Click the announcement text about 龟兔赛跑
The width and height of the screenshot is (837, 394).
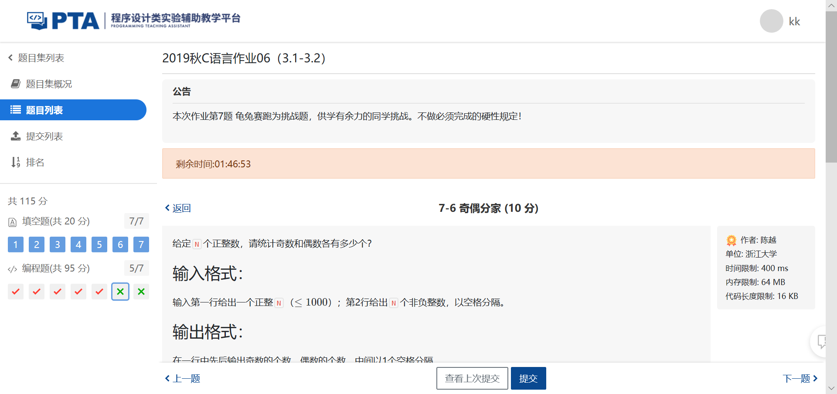(x=347, y=116)
